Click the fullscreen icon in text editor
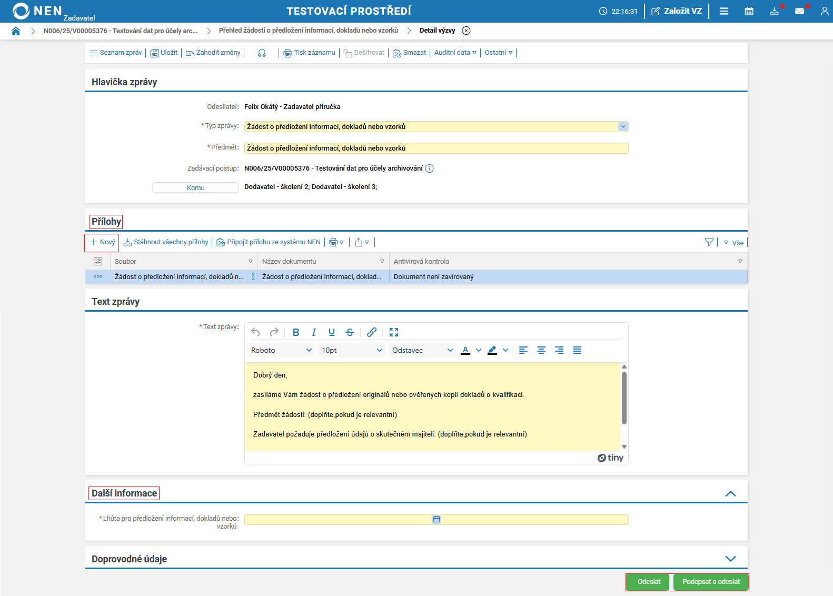833x596 pixels. pyautogui.click(x=393, y=332)
